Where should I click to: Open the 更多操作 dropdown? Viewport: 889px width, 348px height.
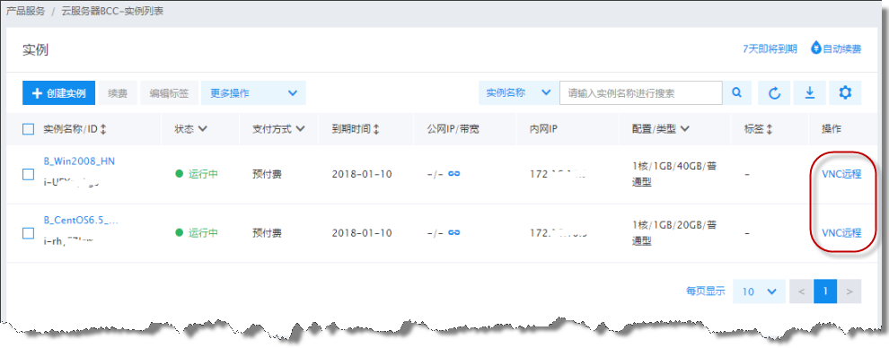[x=253, y=93]
